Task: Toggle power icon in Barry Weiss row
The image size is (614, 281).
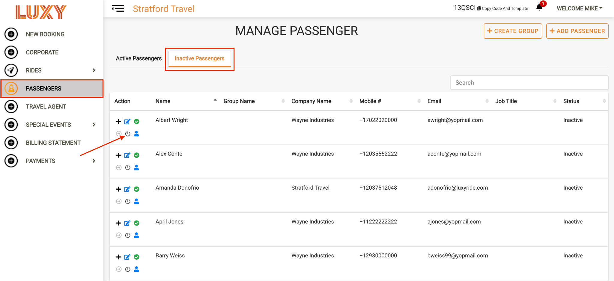Action: 128,269
